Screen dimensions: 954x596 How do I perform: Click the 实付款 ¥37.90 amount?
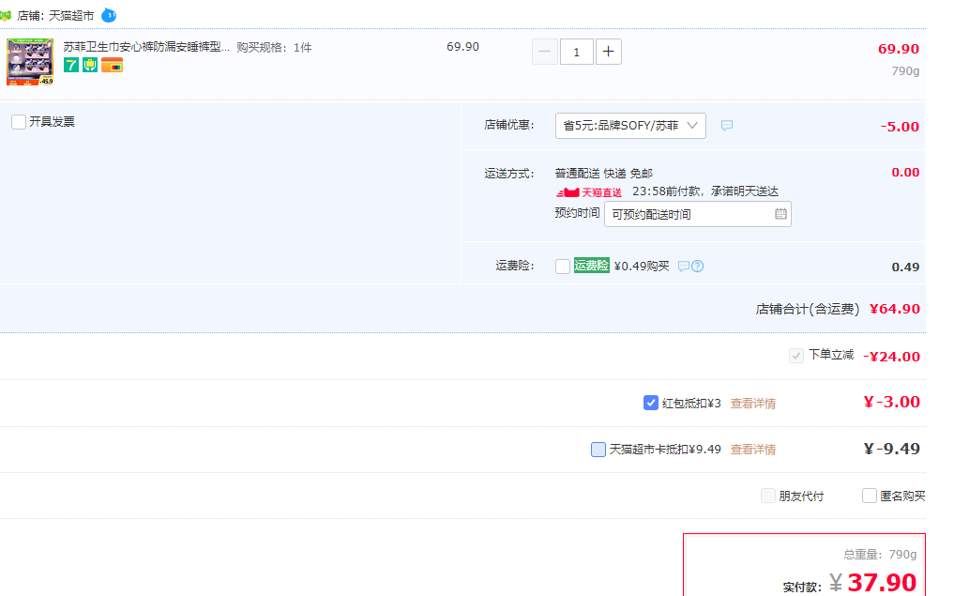tap(849, 583)
